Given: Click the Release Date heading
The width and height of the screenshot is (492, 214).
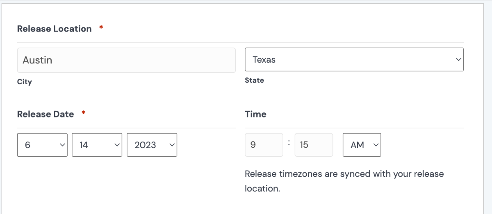Looking at the screenshot, I should [x=46, y=114].
